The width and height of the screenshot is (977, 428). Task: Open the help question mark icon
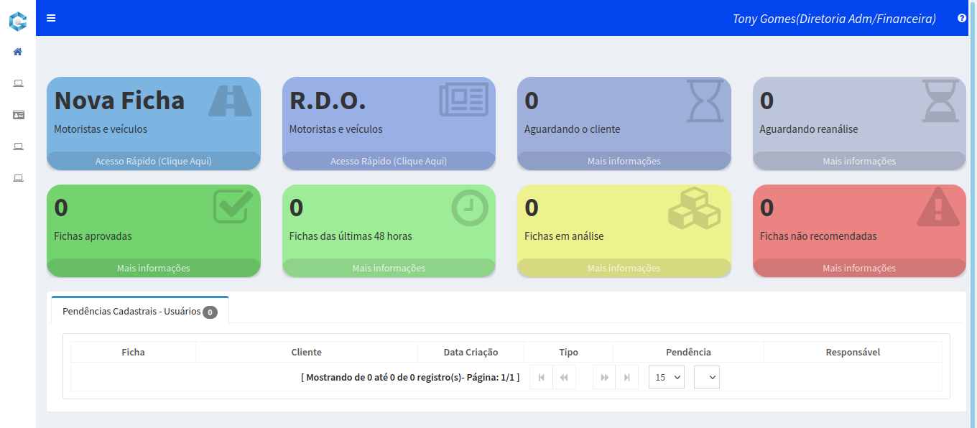tap(962, 18)
